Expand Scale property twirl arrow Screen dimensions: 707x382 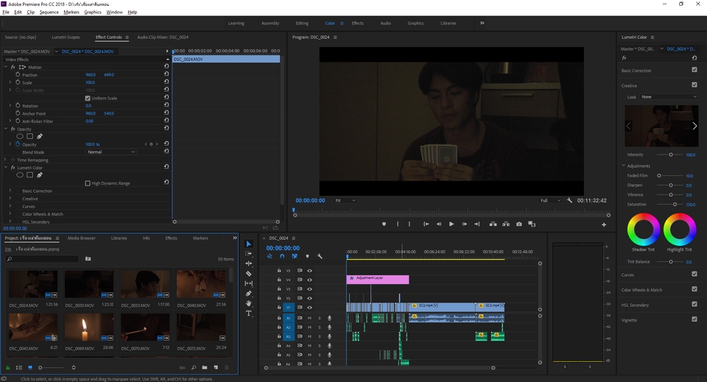tap(10, 82)
